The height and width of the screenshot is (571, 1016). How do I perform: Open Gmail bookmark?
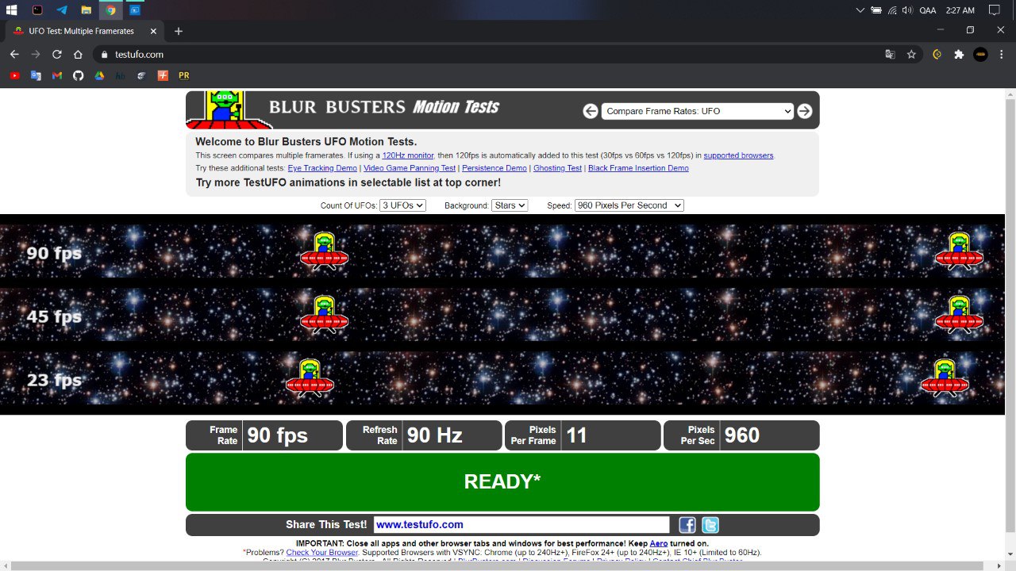coord(56,75)
